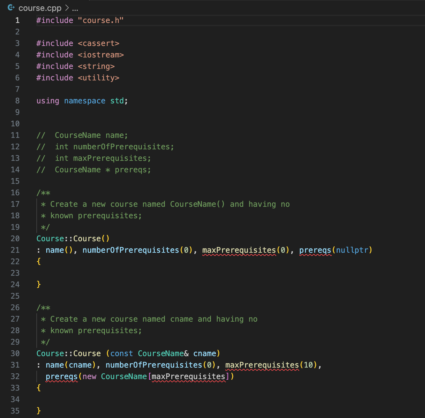Click the #include <iostream> line
Viewport: 425px width, 418px height.
pos(80,55)
